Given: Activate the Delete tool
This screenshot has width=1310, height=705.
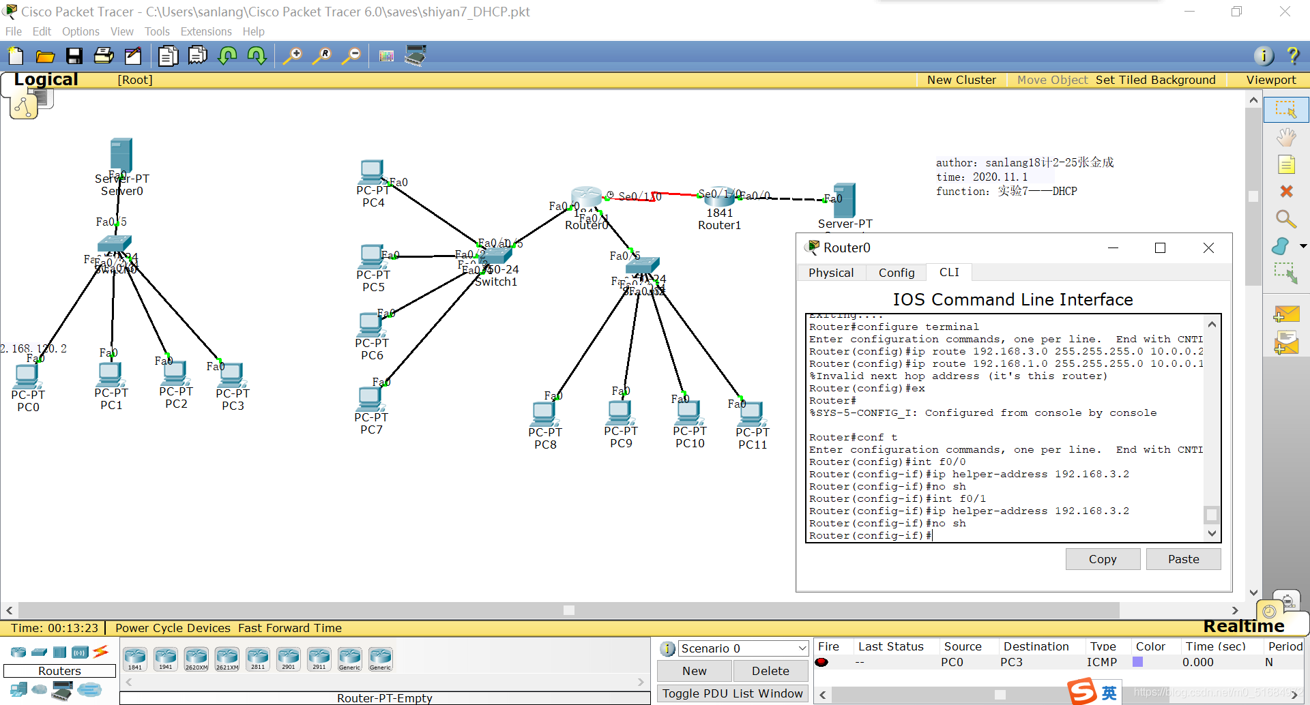Looking at the screenshot, I should [x=1286, y=192].
